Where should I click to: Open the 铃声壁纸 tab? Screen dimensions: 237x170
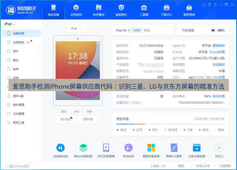tap(99, 10)
